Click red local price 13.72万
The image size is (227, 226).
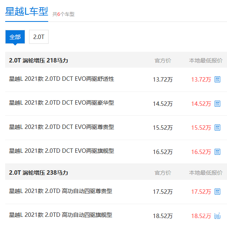click(201, 80)
